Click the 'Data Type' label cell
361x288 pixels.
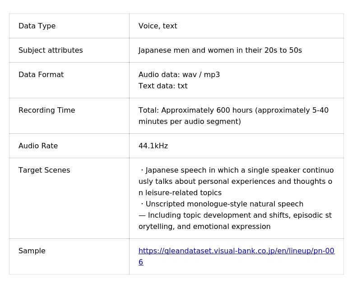[37, 26]
